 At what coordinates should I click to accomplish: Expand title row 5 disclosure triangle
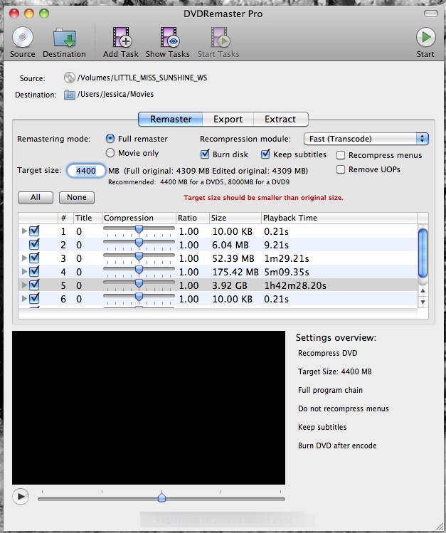tap(24, 285)
